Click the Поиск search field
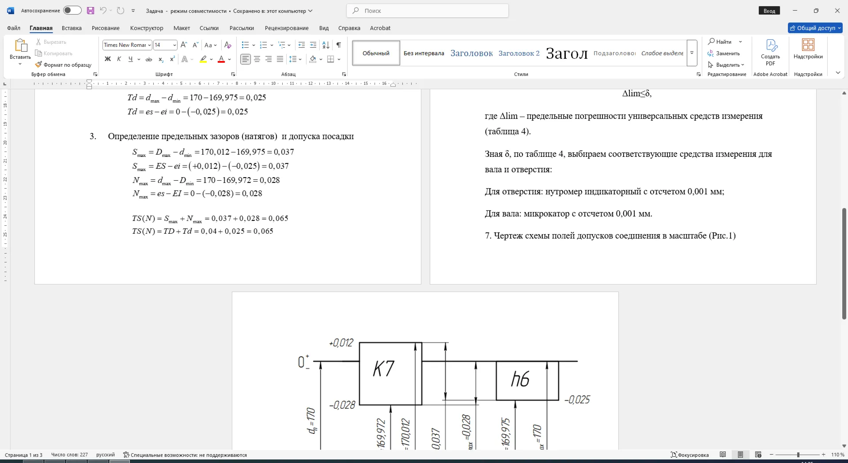 tap(428, 11)
